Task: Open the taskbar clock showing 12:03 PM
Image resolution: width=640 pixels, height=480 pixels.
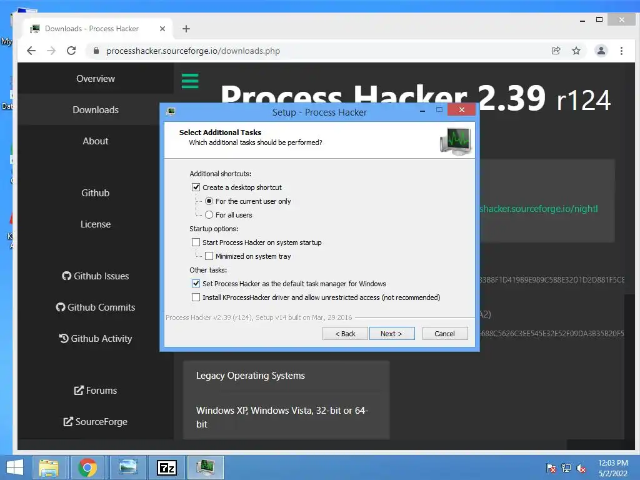Action: (x=613, y=467)
